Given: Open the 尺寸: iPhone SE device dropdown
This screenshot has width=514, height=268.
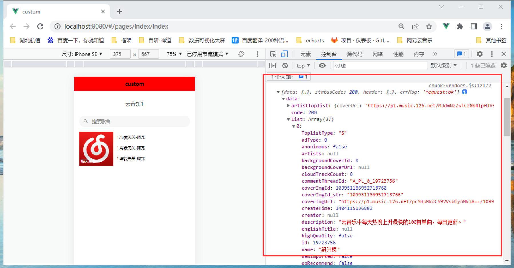Looking at the screenshot, I should (x=82, y=54).
